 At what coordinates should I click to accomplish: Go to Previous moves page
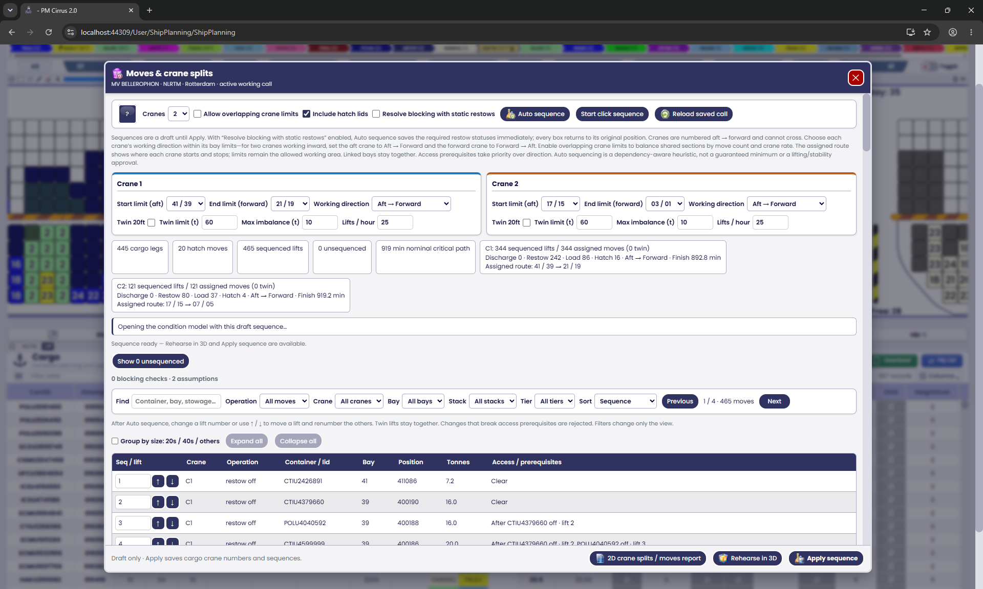pyautogui.click(x=679, y=401)
